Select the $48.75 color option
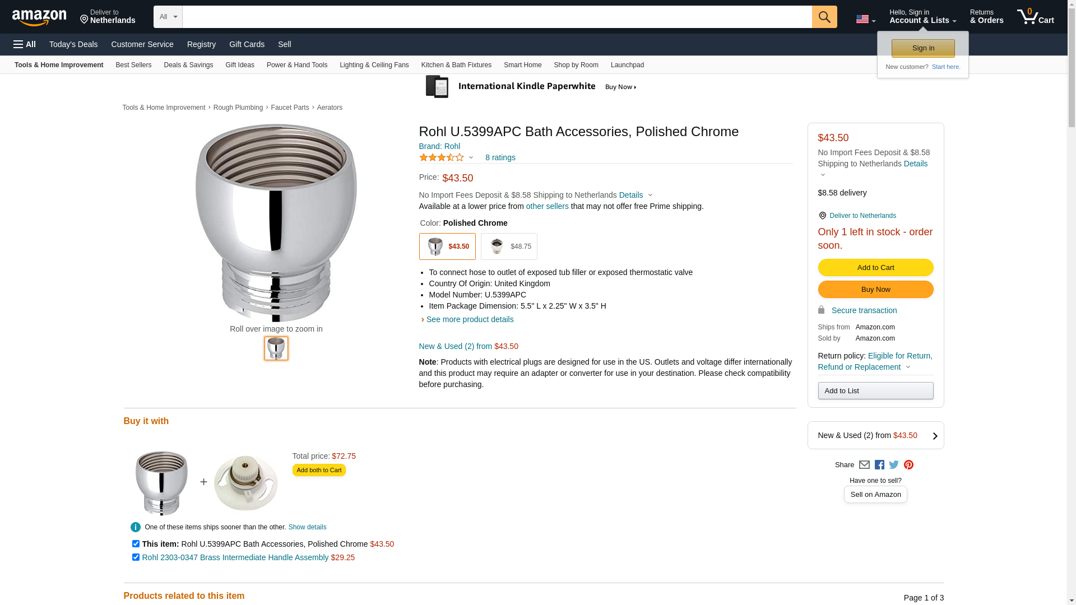 click(x=509, y=246)
